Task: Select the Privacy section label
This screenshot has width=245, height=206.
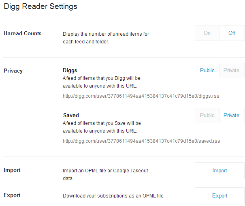Action: click(x=13, y=71)
